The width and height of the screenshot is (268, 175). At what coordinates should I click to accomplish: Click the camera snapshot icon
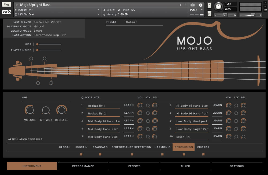(x=192, y=5)
